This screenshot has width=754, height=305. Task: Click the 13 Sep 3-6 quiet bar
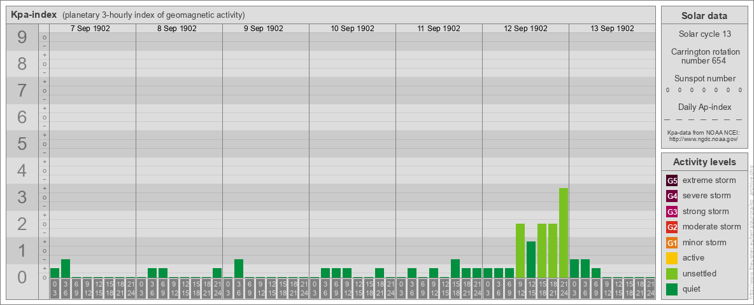[x=585, y=269]
